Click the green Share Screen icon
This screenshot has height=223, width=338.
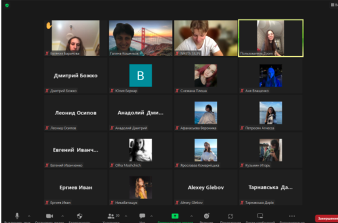pos(175,215)
